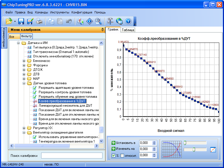Viewport: 224px width, 168px height.
Task: Expand the Бензонасос folder
Action: pyautogui.click(x=24, y=61)
